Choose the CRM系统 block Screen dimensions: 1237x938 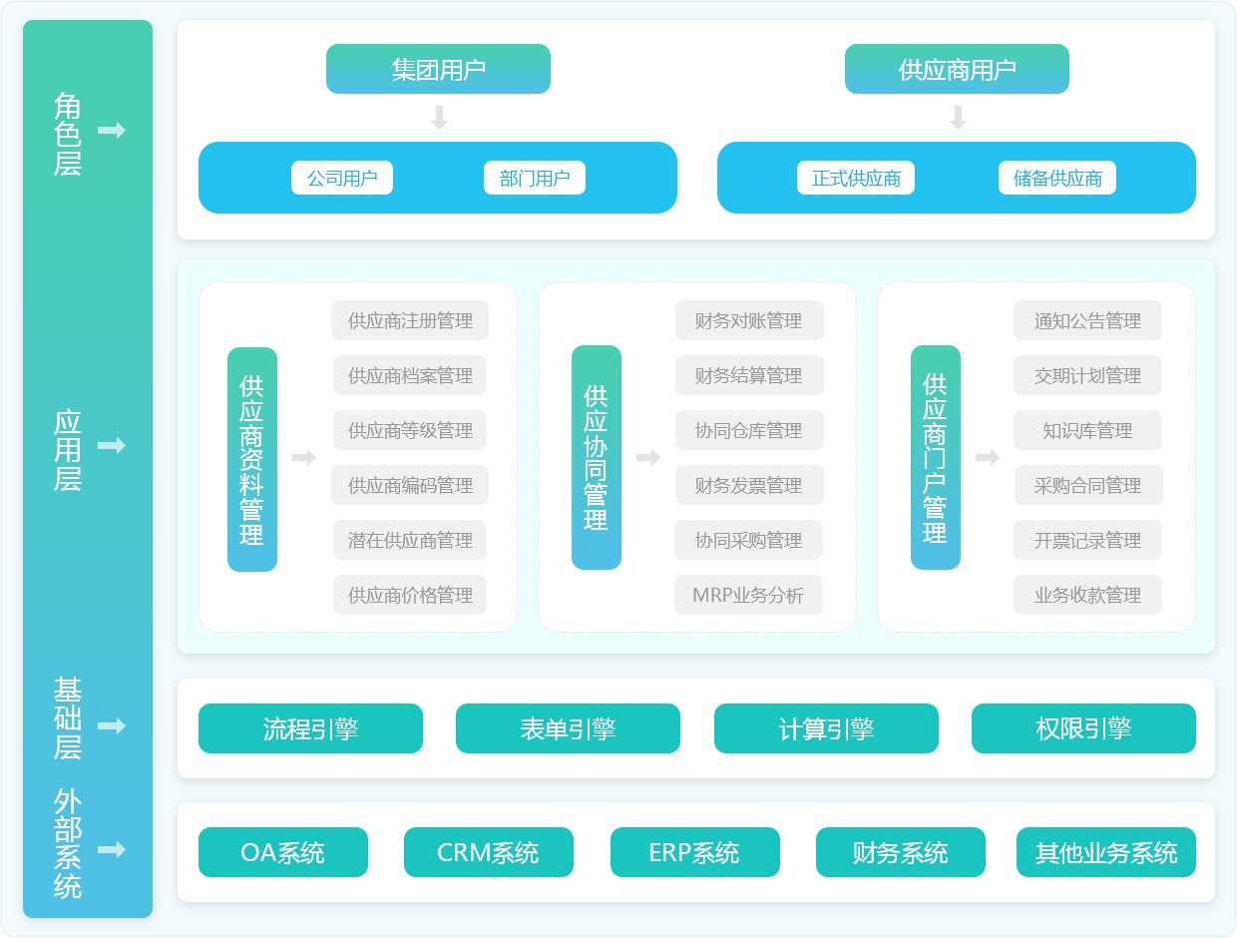click(x=489, y=853)
